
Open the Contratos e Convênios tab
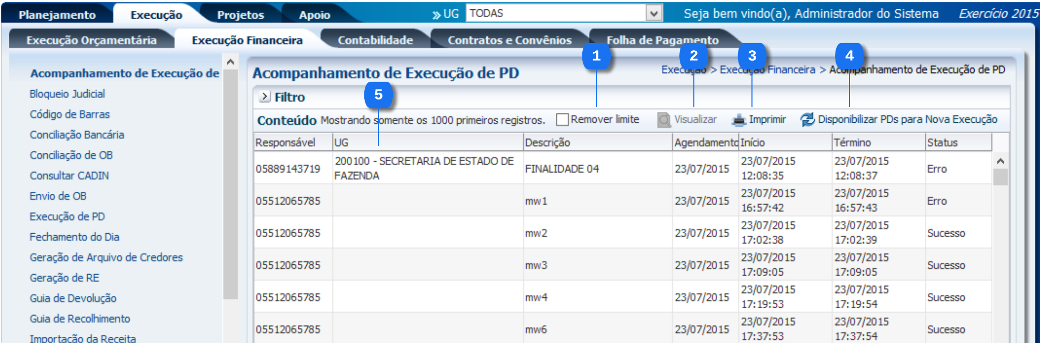tap(509, 40)
